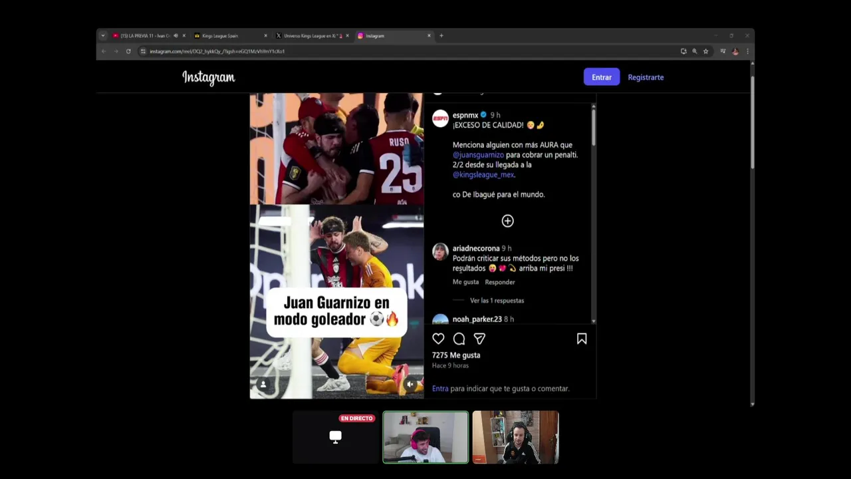Save the post with the bookmark icon
Image resolution: width=851 pixels, height=479 pixels.
(x=582, y=339)
